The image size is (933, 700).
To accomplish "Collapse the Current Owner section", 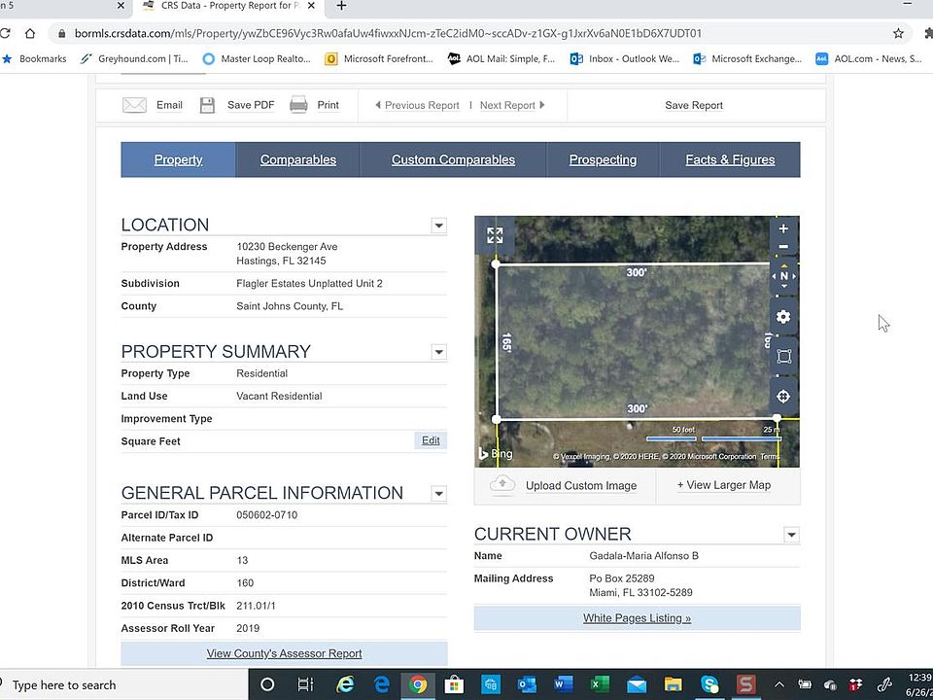I will coord(791,535).
